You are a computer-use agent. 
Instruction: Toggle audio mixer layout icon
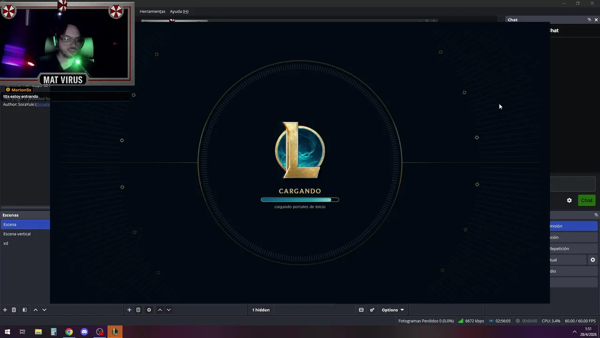pos(361,310)
